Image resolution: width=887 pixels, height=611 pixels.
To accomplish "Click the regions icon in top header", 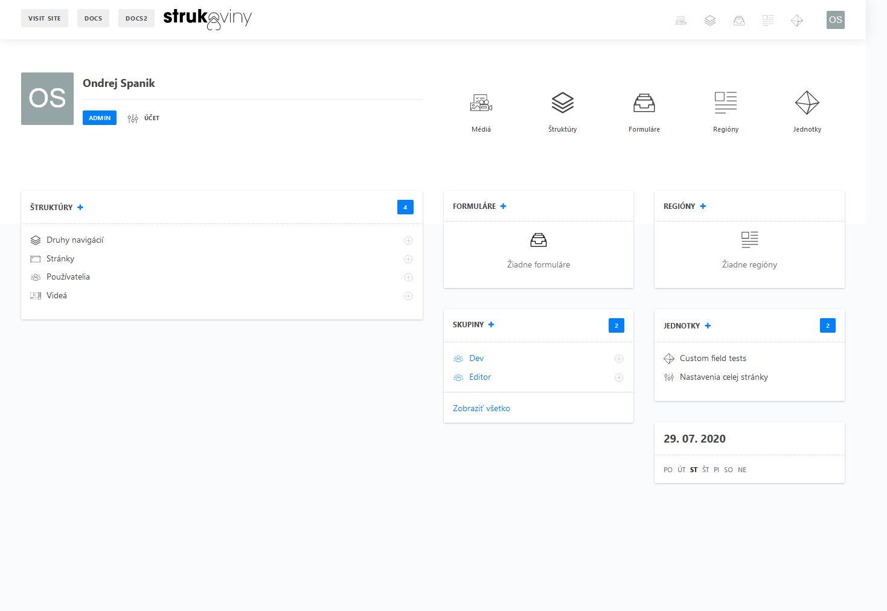I will click(768, 21).
